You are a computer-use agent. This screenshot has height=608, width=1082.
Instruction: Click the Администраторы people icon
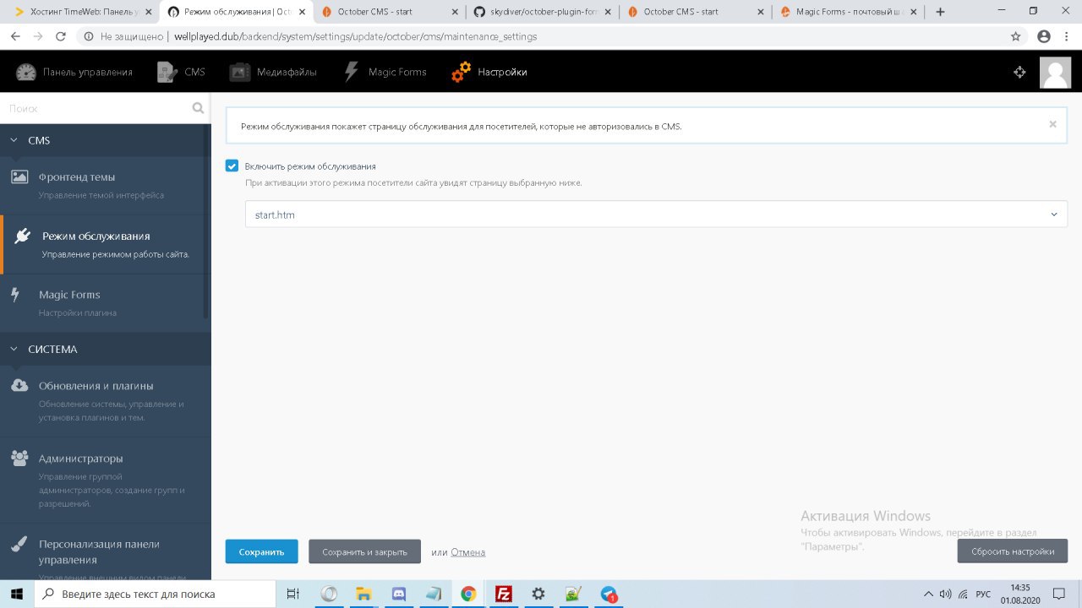tap(19, 459)
